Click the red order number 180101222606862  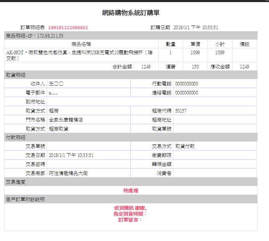(68, 27)
